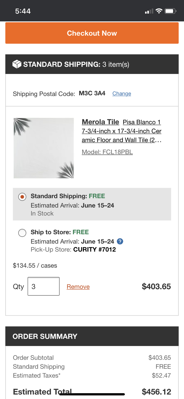Screen dimensions: 184x399
Task: Open the Pisa Blanco product title link
Action: [122, 131]
